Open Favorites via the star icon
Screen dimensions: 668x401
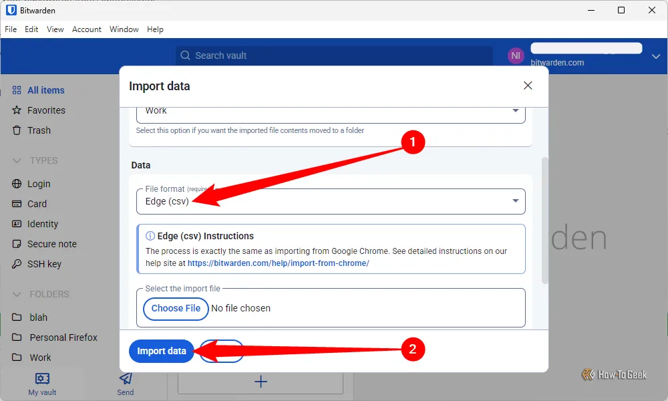tap(17, 110)
